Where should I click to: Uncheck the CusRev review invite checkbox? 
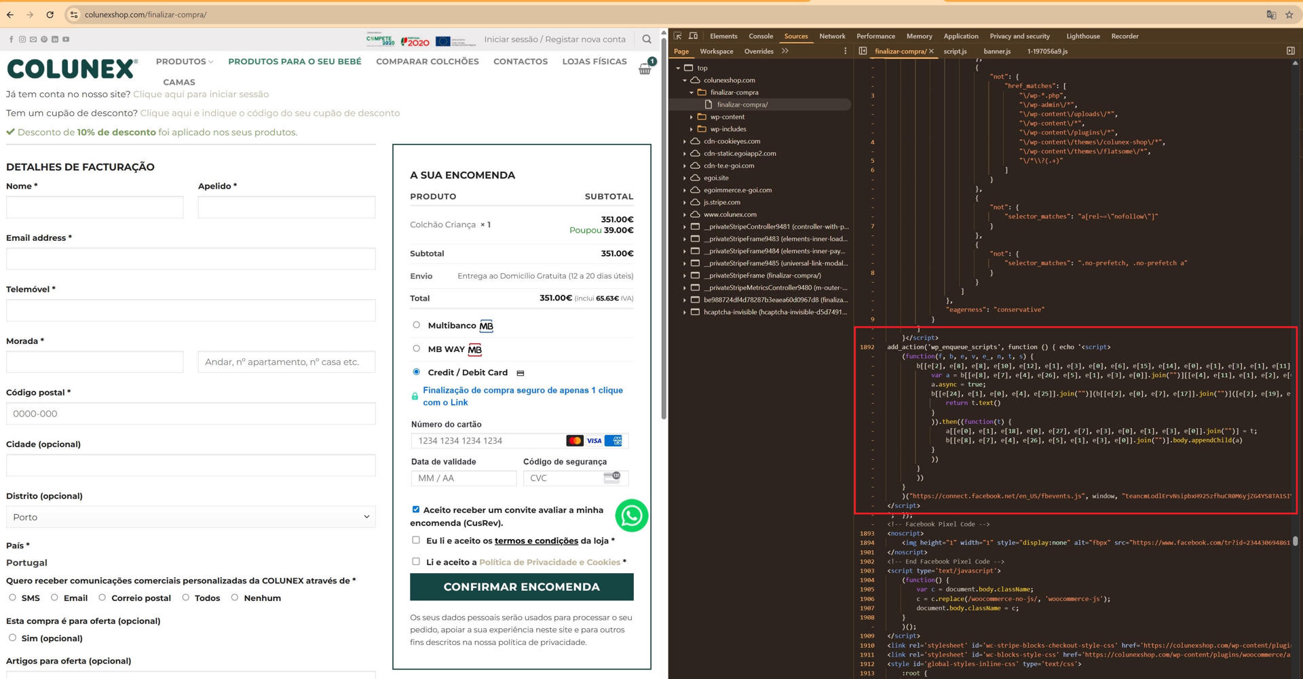pyautogui.click(x=415, y=509)
